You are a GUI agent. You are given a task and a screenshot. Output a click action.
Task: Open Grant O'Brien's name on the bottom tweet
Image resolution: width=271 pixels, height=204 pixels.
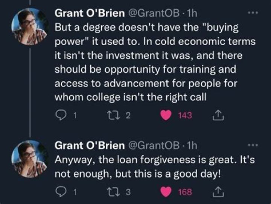click(x=89, y=146)
